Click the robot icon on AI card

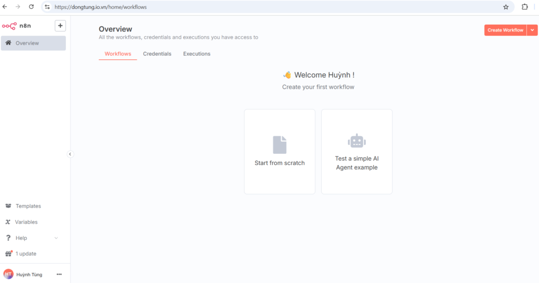pos(357,141)
